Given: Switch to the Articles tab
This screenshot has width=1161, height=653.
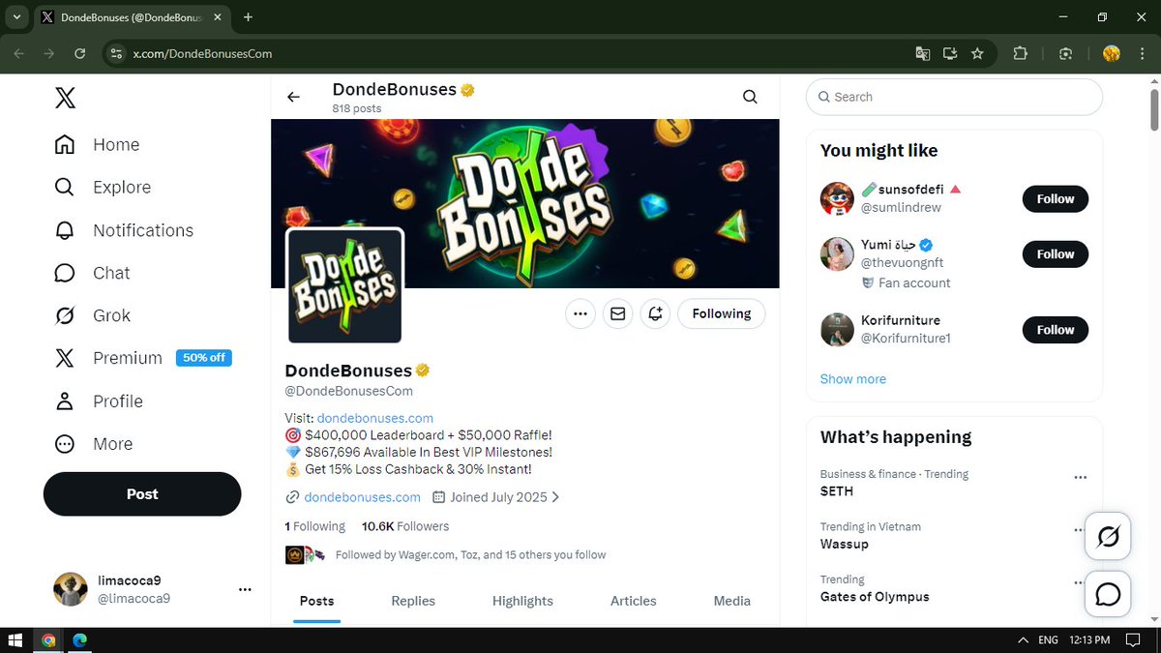Looking at the screenshot, I should [x=634, y=601].
